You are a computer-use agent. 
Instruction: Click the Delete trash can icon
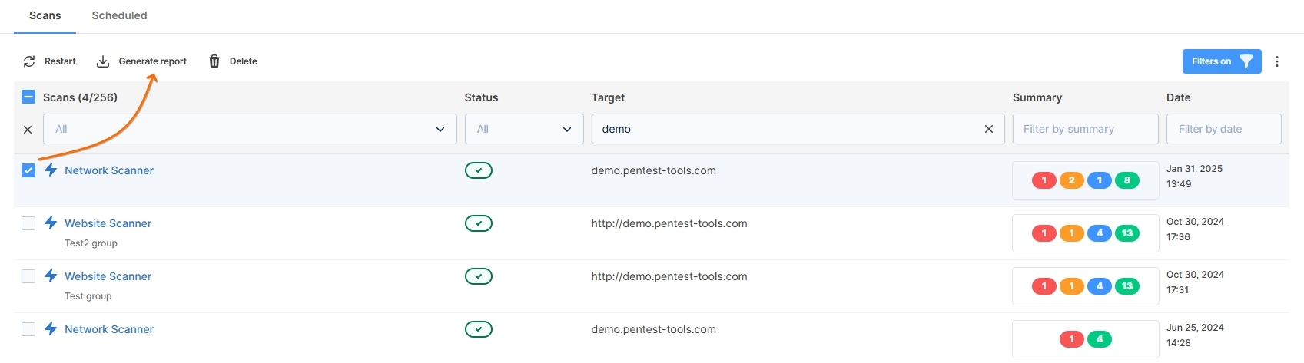coord(214,61)
